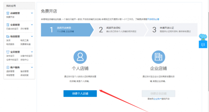Open the 宝贝管理 menu heading
Screen dimensions: 209x112
click(x=15, y=52)
